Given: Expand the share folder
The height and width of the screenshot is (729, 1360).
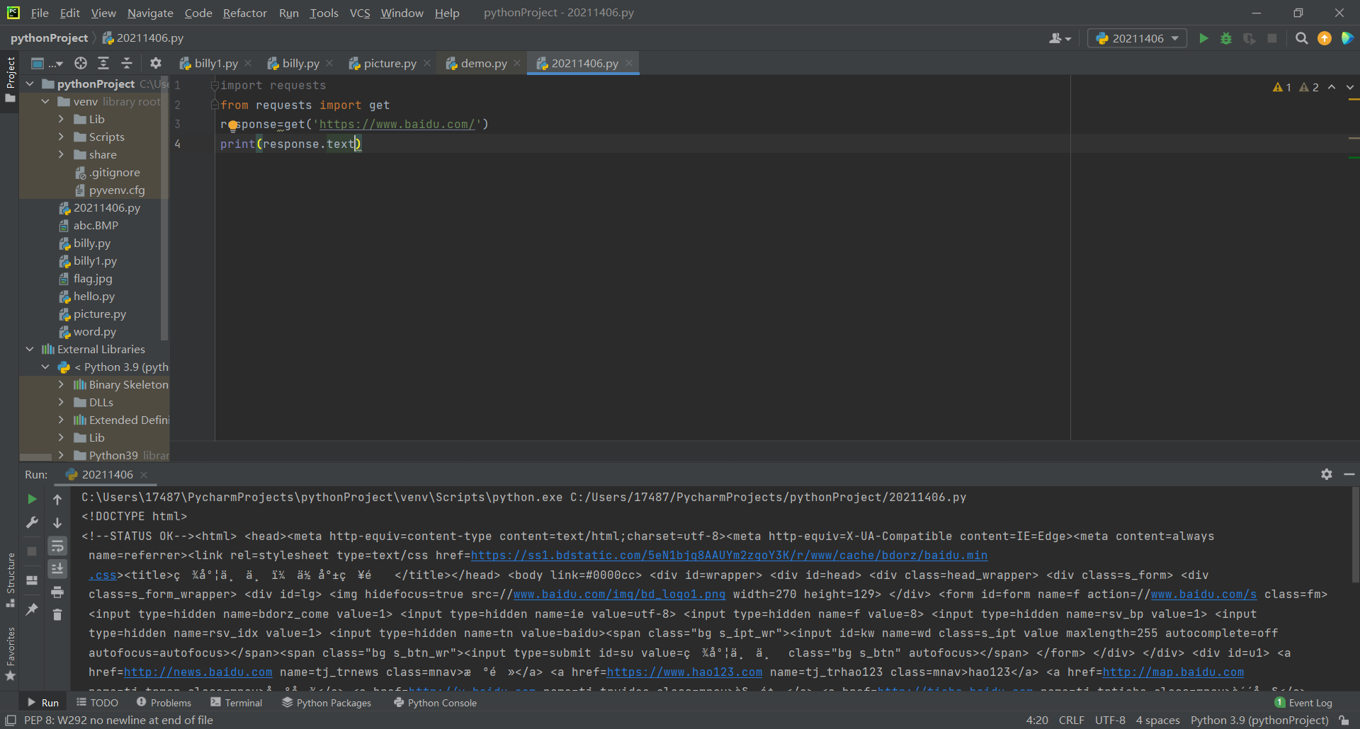Looking at the screenshot, I should click(61, 154).
